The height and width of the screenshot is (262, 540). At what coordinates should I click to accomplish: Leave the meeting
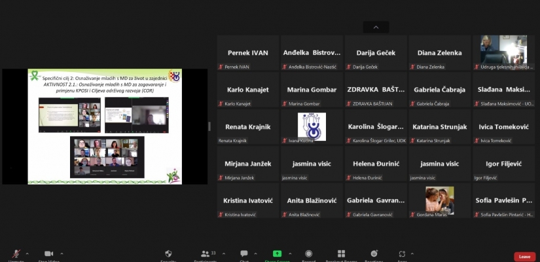pyautogui.click(x=524, y=257)
